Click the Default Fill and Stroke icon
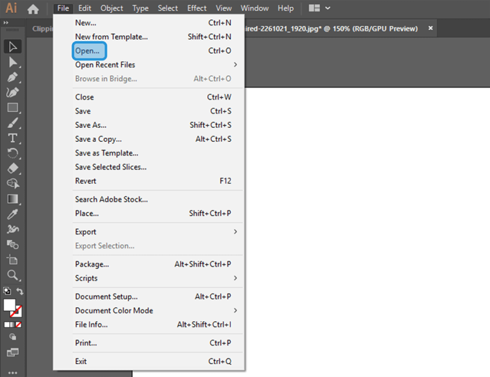 [7, 291]
